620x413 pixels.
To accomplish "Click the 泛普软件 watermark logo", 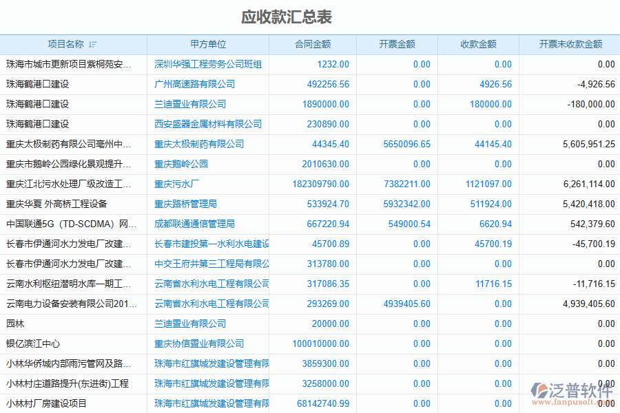I will pos(572,391).
